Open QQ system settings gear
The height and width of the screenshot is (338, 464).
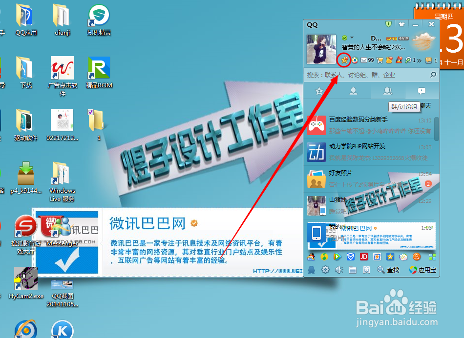click(x=325, y=270)
